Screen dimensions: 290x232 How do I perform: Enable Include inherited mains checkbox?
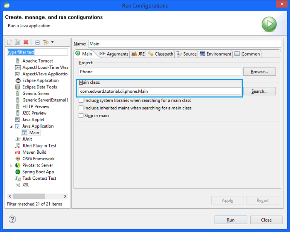81,108
